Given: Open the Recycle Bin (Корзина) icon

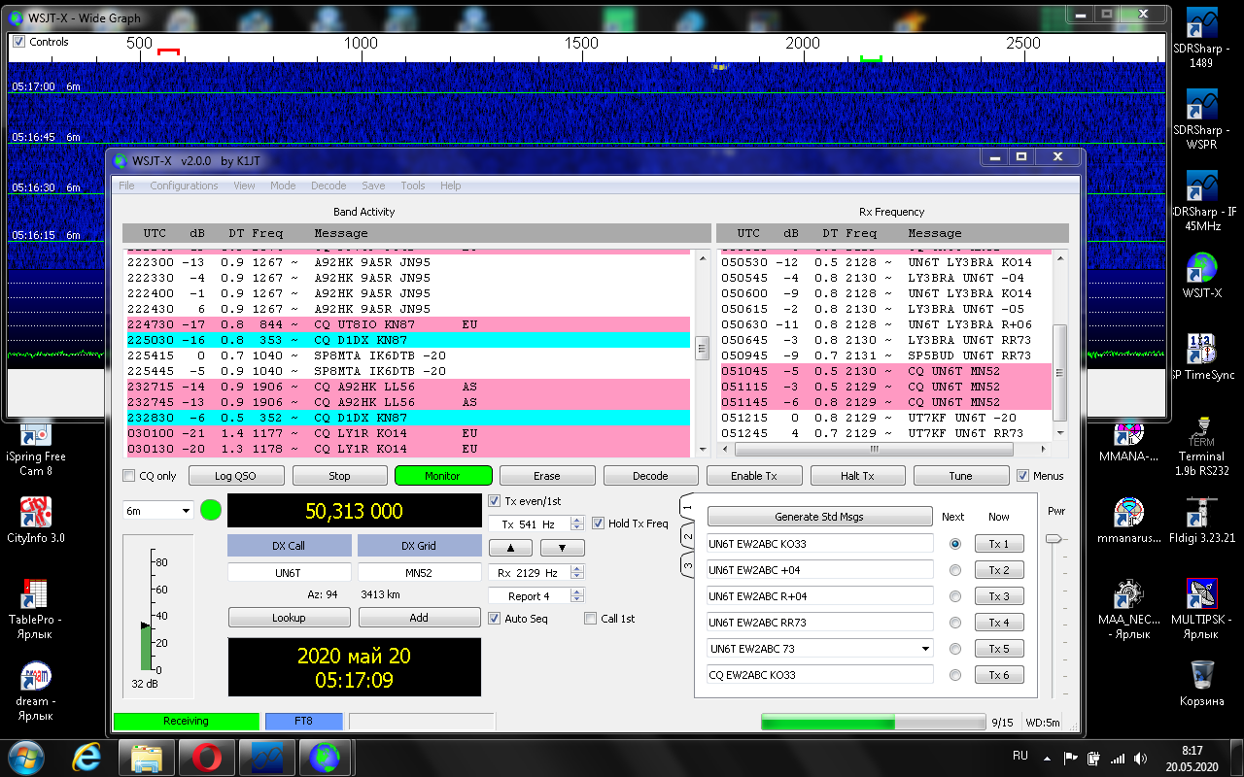Looking at the screenshot, I should click(1201, 676).
